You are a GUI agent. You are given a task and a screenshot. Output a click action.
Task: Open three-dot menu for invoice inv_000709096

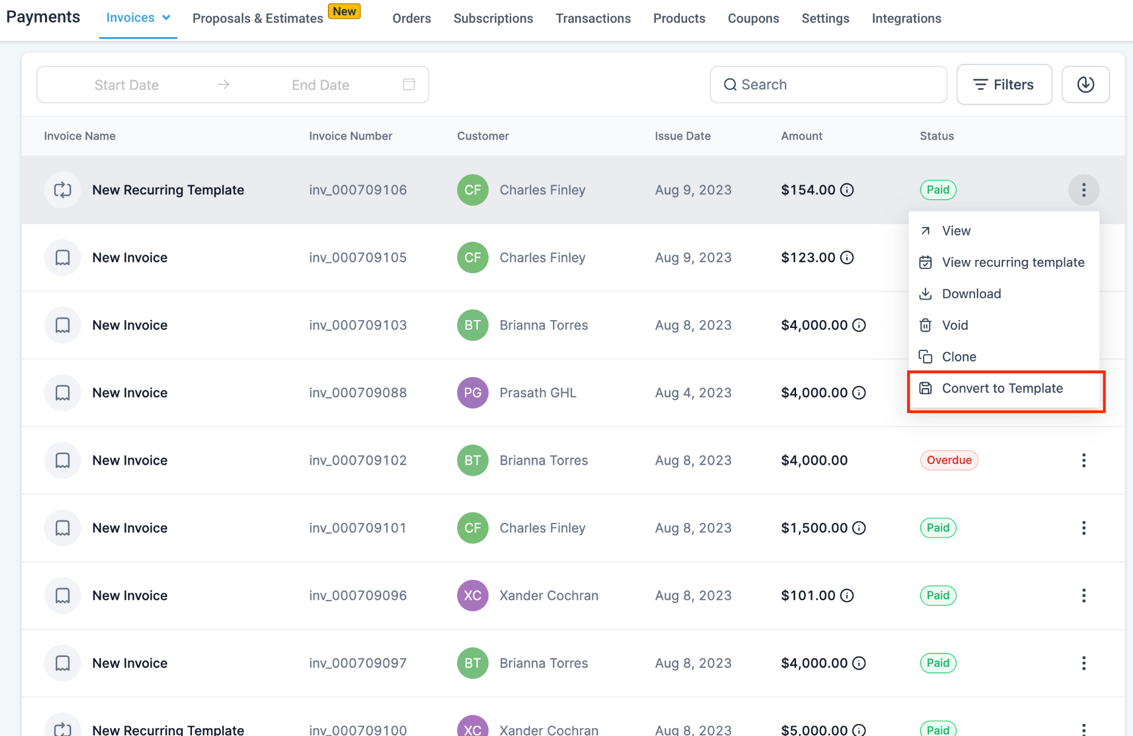(1083, 596)
